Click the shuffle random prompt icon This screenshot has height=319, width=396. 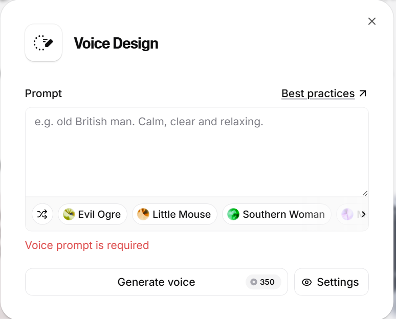(x=42, y=214)
